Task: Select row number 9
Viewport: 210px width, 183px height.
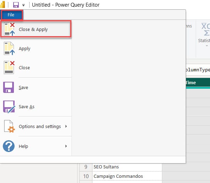Action: [86, 167]
